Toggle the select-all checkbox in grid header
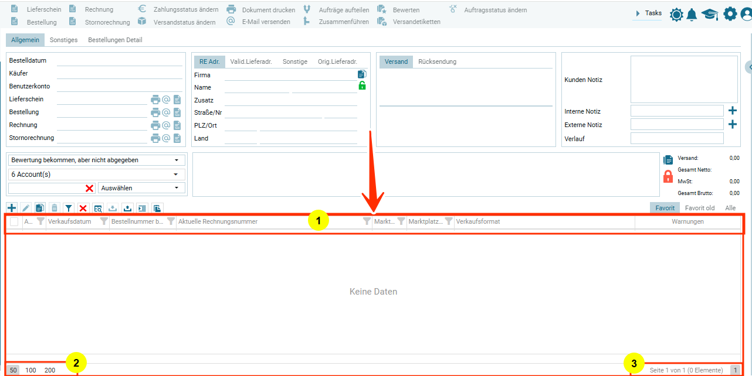Image resolution: width=752 pixels, height=376 pixels. [14, 222]
